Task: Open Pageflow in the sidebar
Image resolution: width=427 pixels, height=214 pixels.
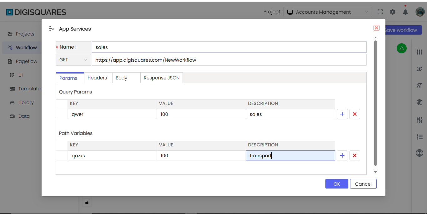Action: coord(22,61)
